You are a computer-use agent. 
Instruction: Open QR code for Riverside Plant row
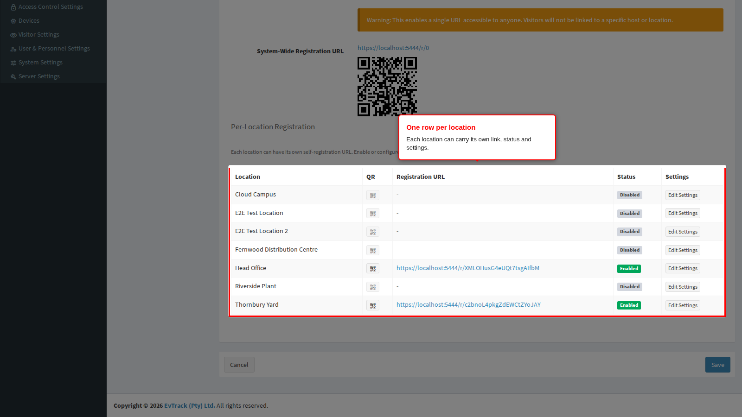point(373,287)
